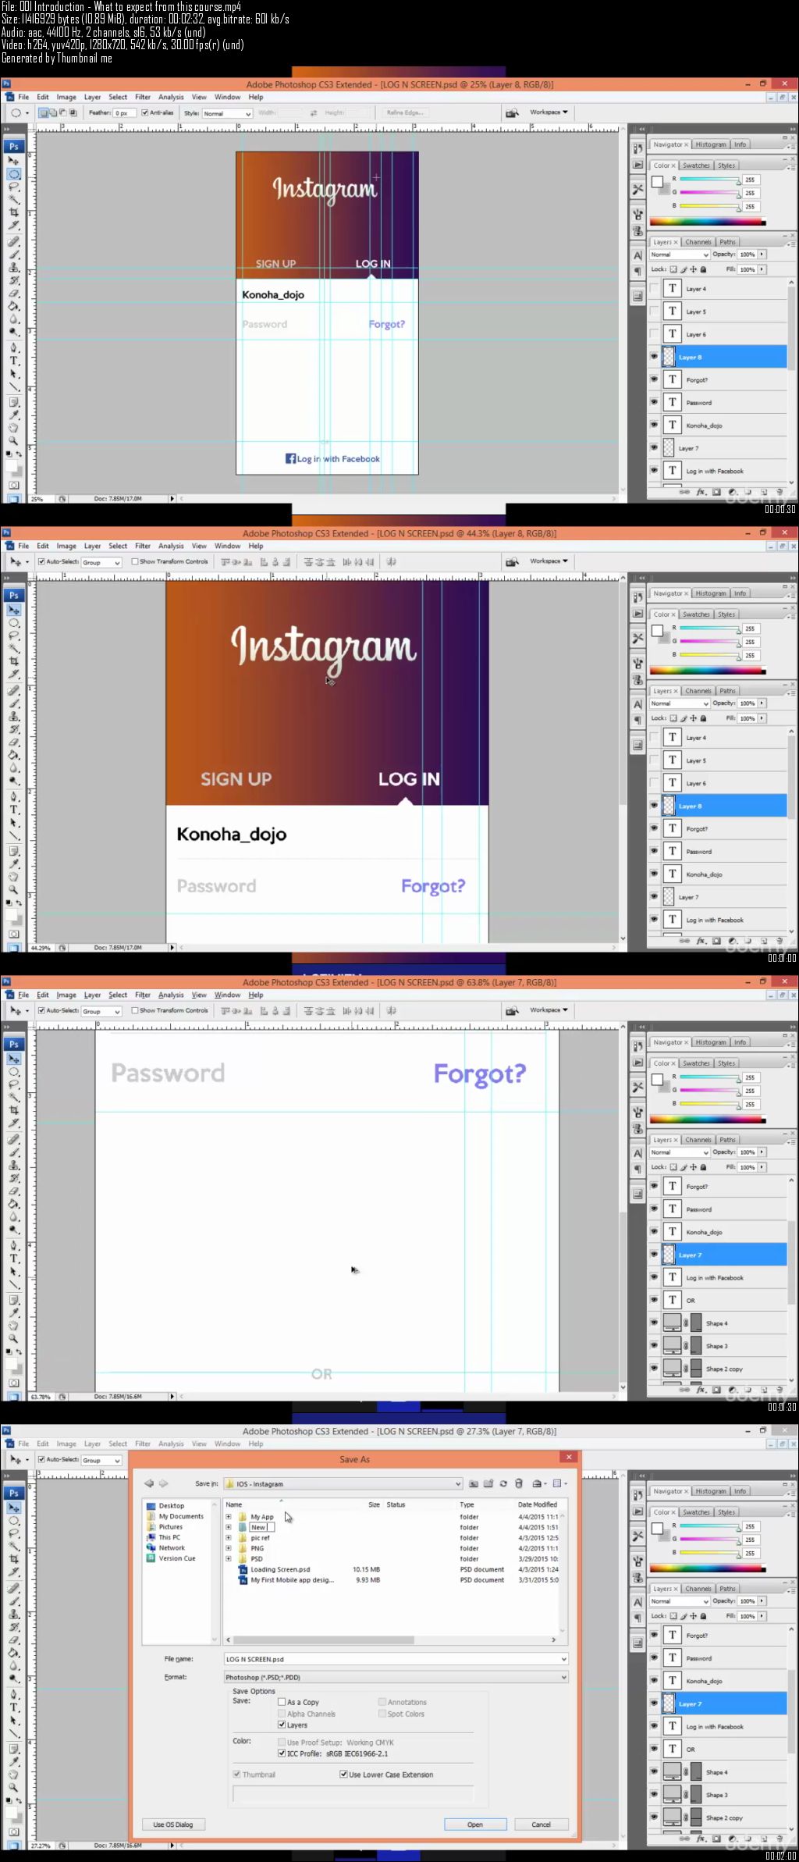
Task: Choose Eyedropper tool in the 63.8% zoom frame
Action: 13,1312
